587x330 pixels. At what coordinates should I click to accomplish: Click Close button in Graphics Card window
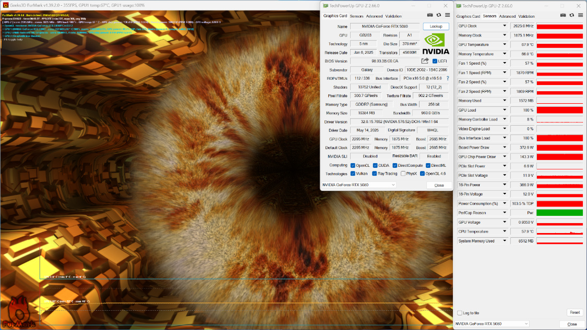[x=439, y=185]
